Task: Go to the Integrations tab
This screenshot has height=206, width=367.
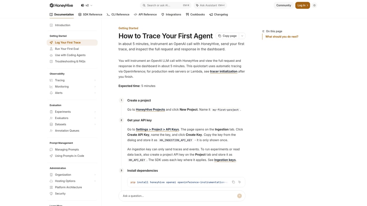Action: point(171,14)
